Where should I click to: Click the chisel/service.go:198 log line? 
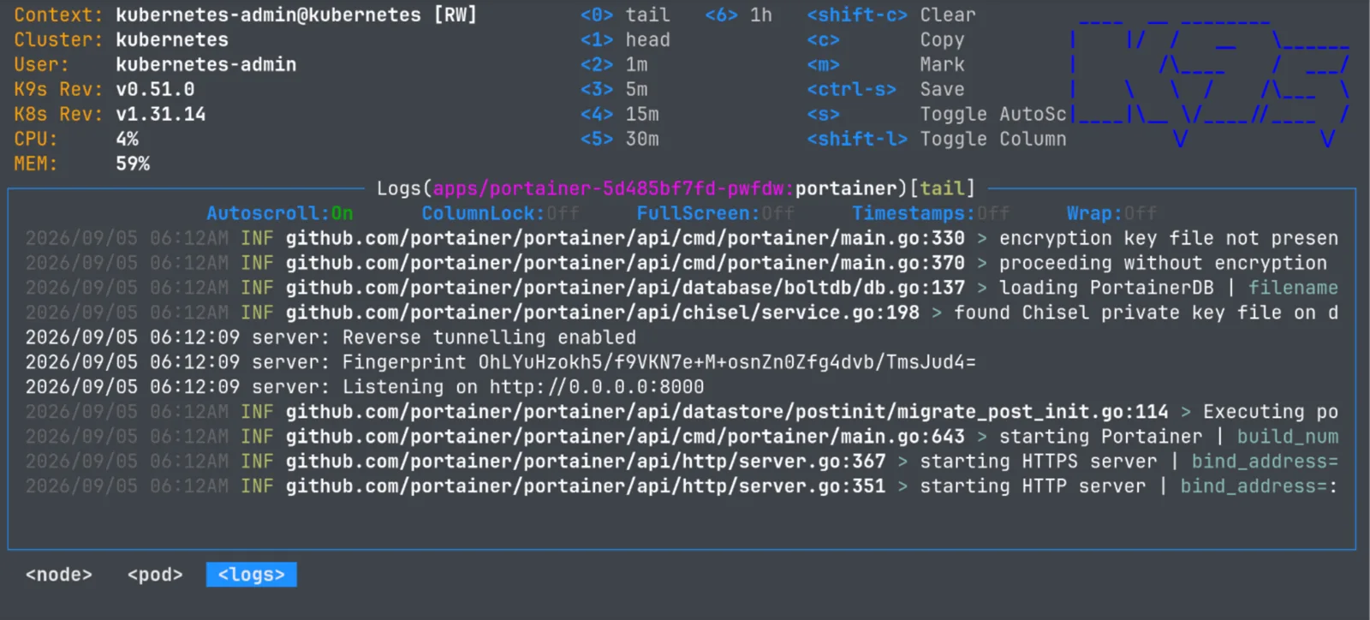point(682,313)
